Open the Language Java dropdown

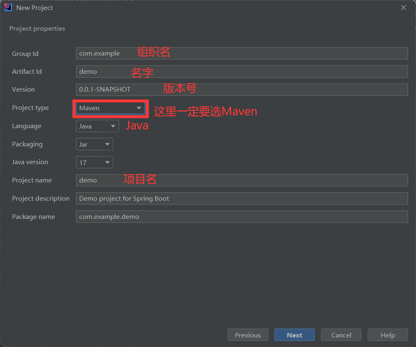[x=97, y=126]
